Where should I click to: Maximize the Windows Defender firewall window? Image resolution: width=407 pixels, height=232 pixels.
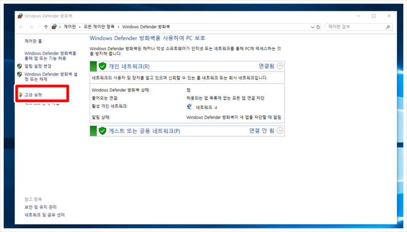(374, 16)
